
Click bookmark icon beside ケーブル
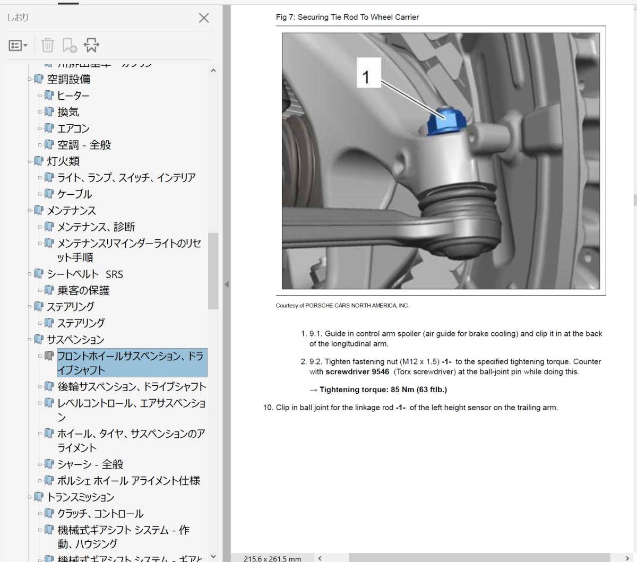49,194
